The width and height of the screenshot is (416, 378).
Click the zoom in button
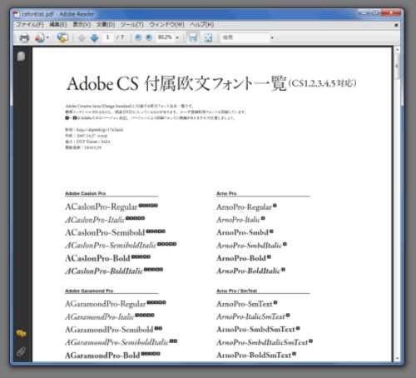[149, 37]
